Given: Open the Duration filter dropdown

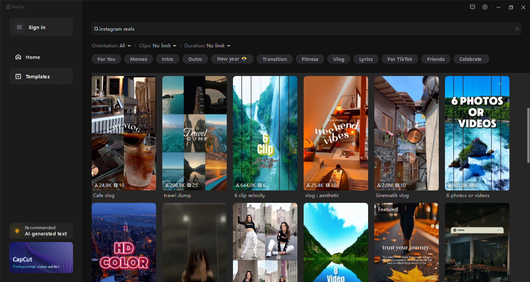Looking at the screenshot, I should pyautogui.click(x=228, y=45).
